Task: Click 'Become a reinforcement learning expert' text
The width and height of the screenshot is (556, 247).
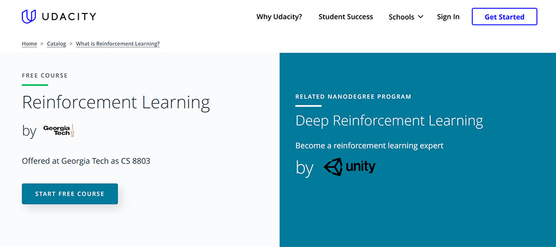Action: [370, 146]
